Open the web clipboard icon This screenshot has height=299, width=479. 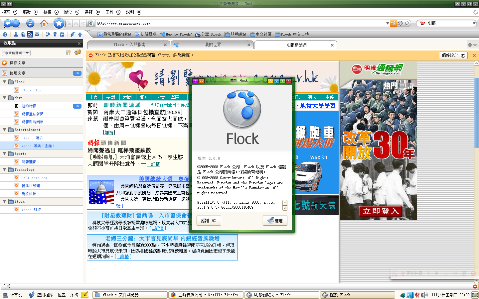tap(62, 34)
